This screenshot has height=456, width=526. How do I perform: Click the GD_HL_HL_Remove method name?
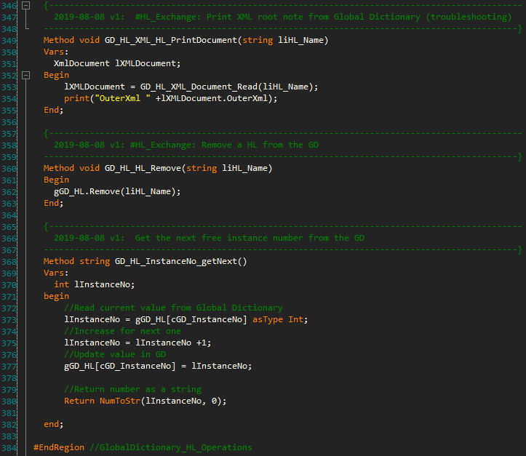tap(143, 168)
